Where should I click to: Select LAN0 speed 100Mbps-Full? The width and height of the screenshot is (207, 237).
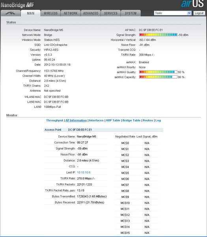tap(52, 107)
